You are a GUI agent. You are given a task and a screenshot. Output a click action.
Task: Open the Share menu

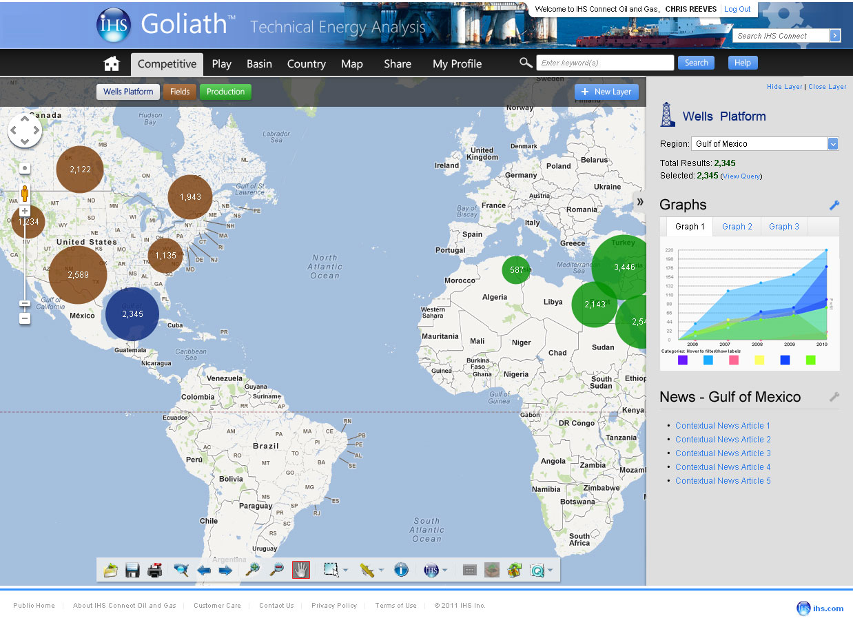(x=398, y=64)
